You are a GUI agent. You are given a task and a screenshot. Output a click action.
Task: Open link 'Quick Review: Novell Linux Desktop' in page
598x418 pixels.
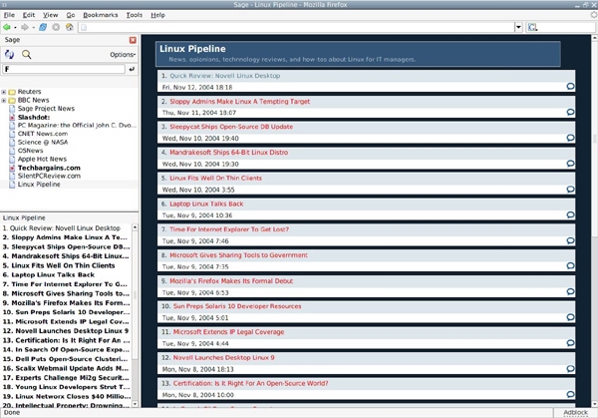click(x=224, y=76)
